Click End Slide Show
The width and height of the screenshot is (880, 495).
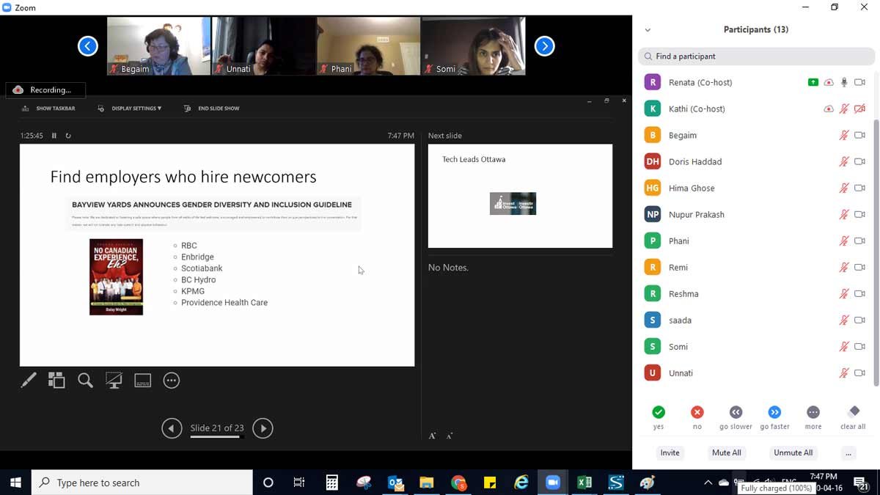click(212, 109)
